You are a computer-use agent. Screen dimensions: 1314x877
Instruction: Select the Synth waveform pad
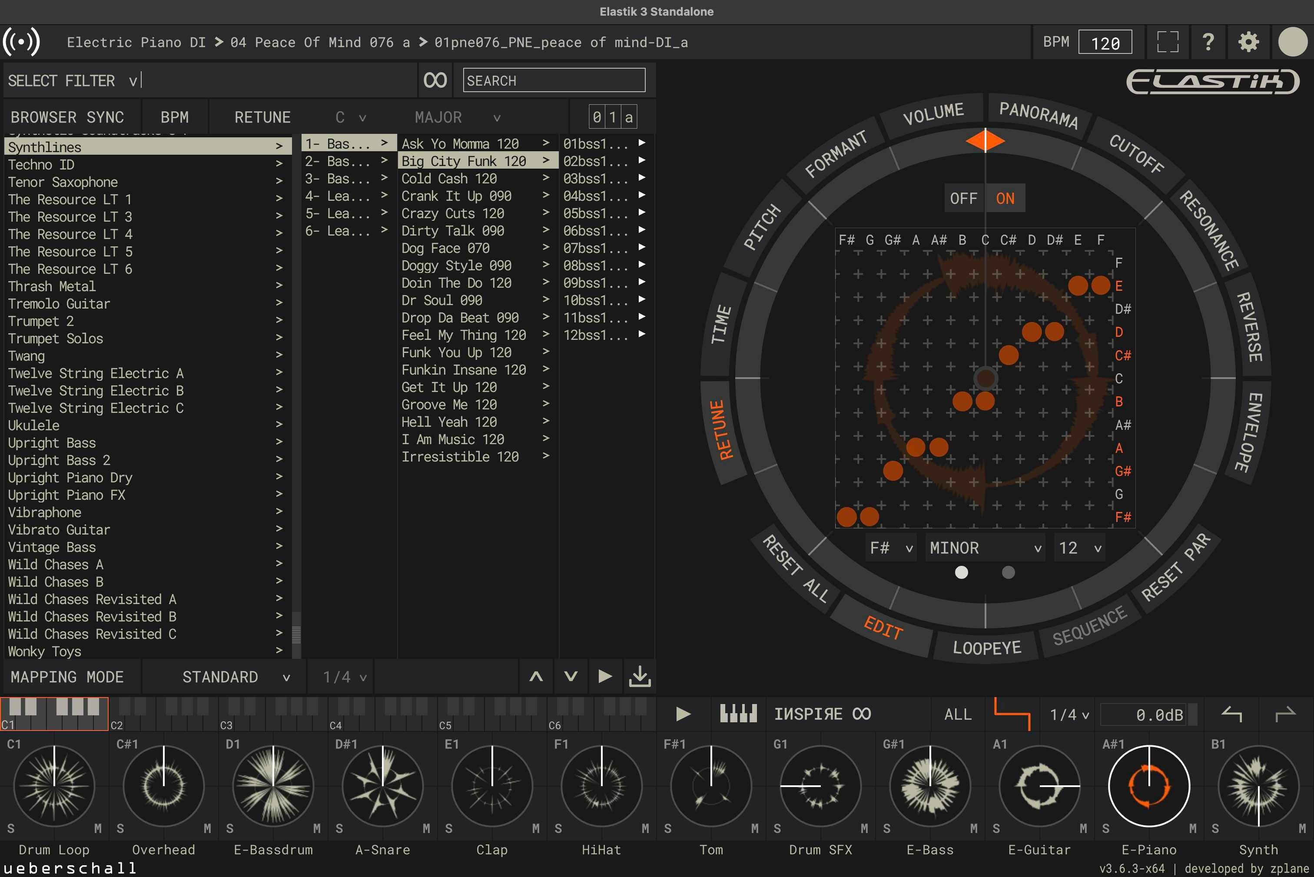1259,786
